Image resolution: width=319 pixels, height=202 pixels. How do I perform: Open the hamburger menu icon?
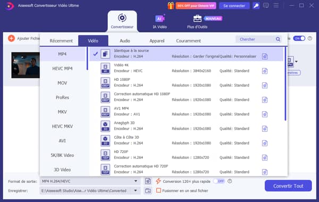pyautogui.click(x=276, y=5)
